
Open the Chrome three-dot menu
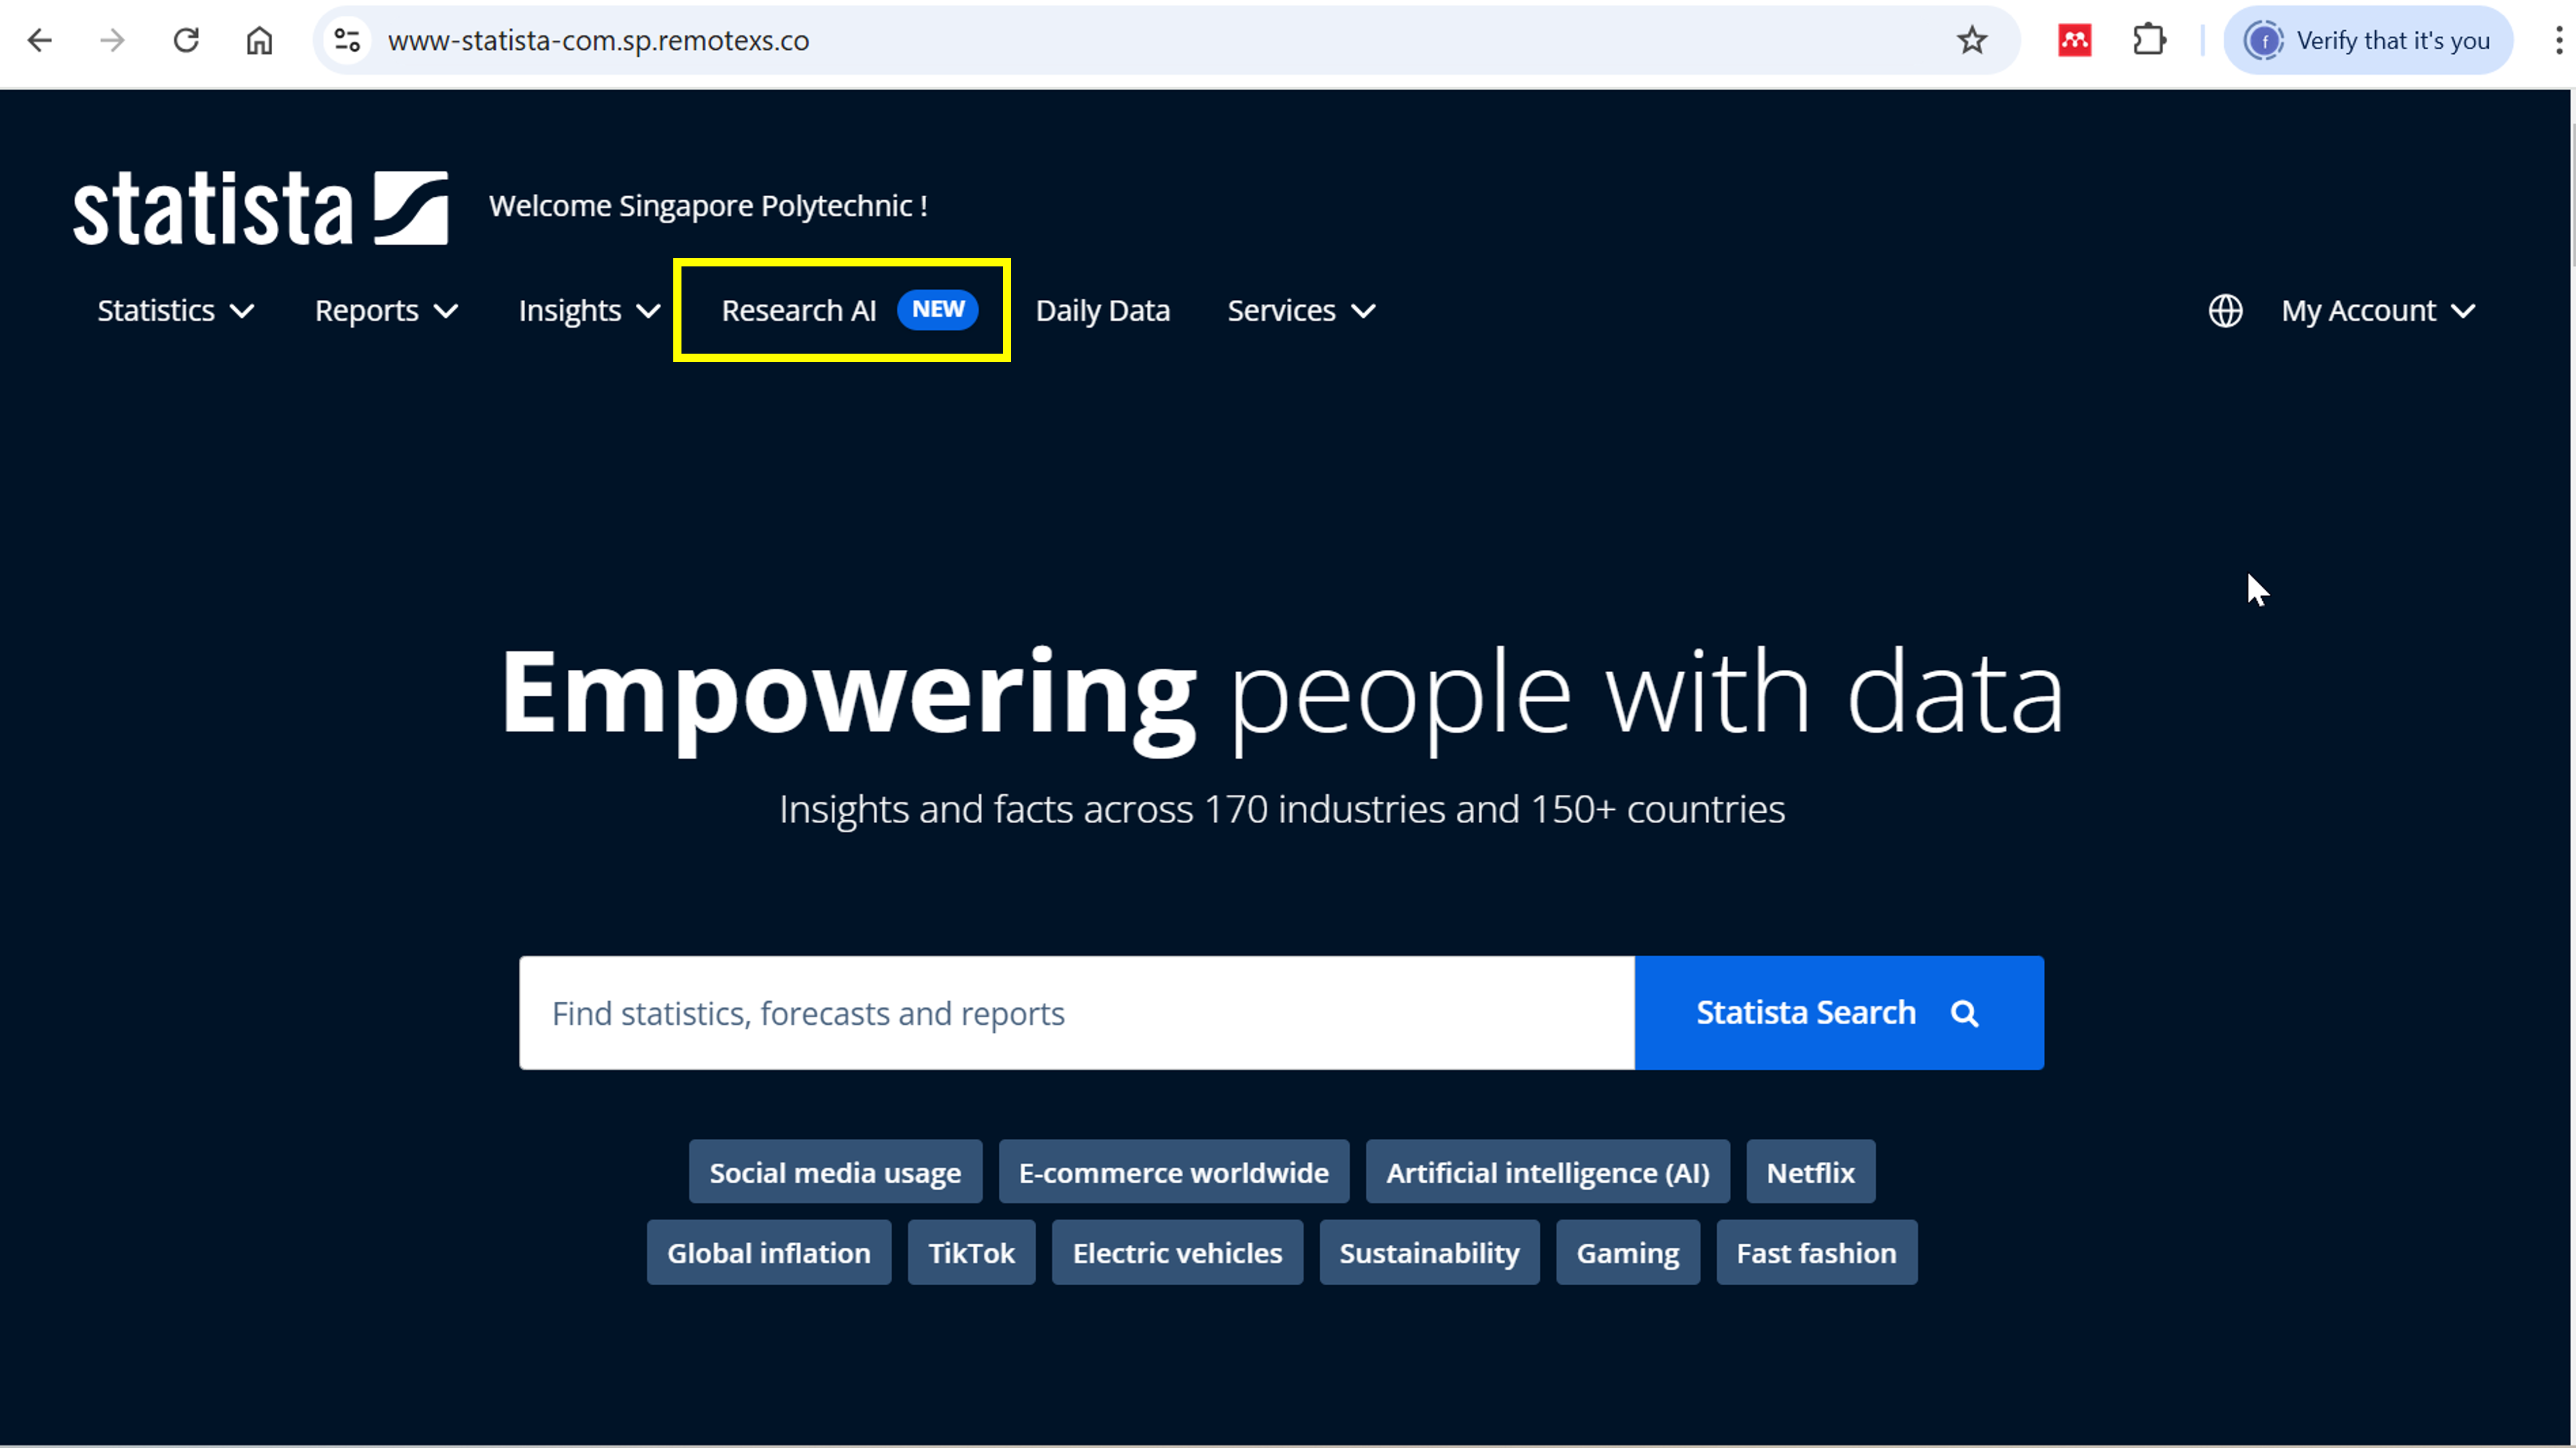pos(2559,40)
